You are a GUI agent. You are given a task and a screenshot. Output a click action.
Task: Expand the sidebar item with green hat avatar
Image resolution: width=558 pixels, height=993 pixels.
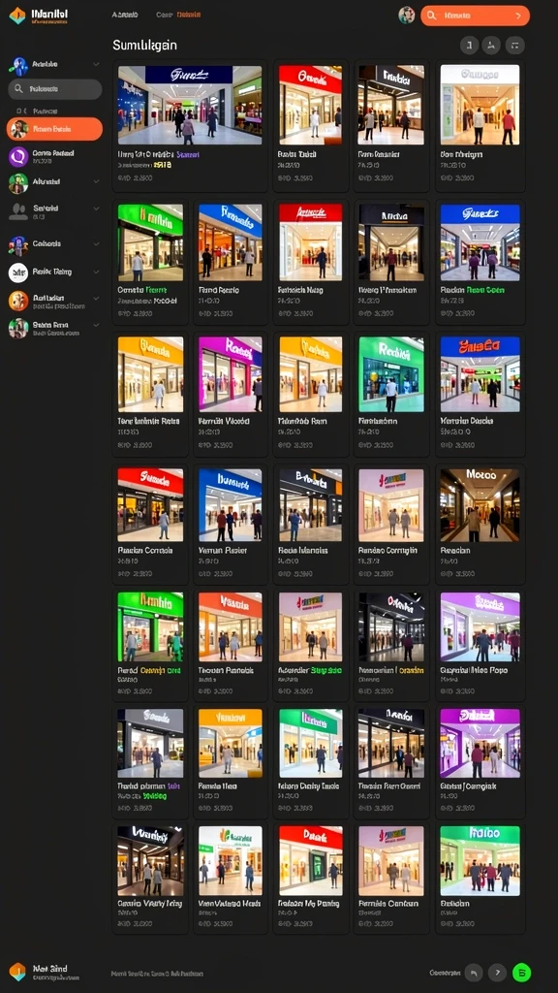pyautogui.click(x=96, y=181)
